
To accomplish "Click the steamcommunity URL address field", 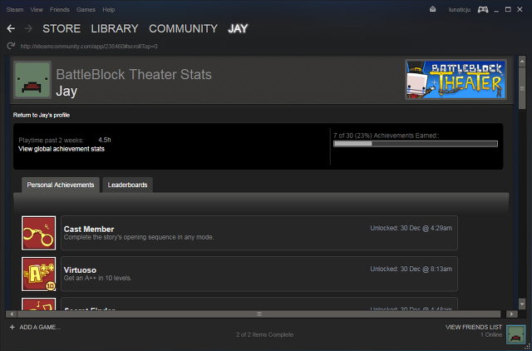I will pyautogui.click(x=89, y=47).
